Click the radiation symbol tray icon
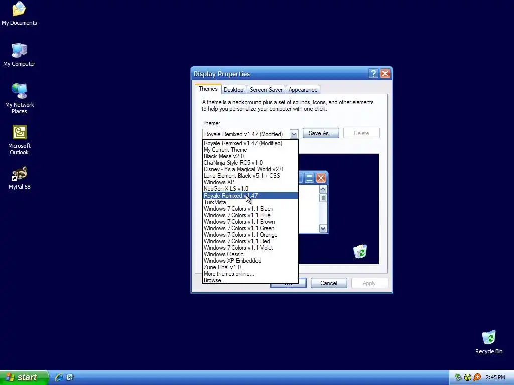The height and width of the screenshot is (385, 514). 468,377
